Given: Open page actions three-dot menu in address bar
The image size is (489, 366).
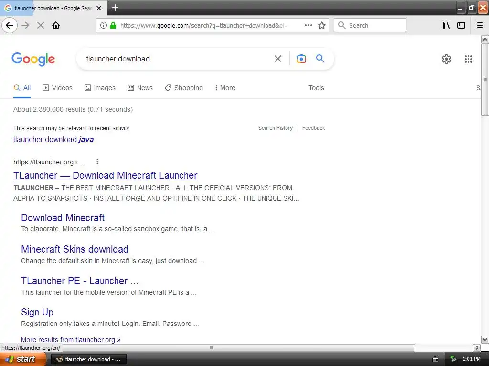Looking at the screenshot, I should click(x=308, y=25).
